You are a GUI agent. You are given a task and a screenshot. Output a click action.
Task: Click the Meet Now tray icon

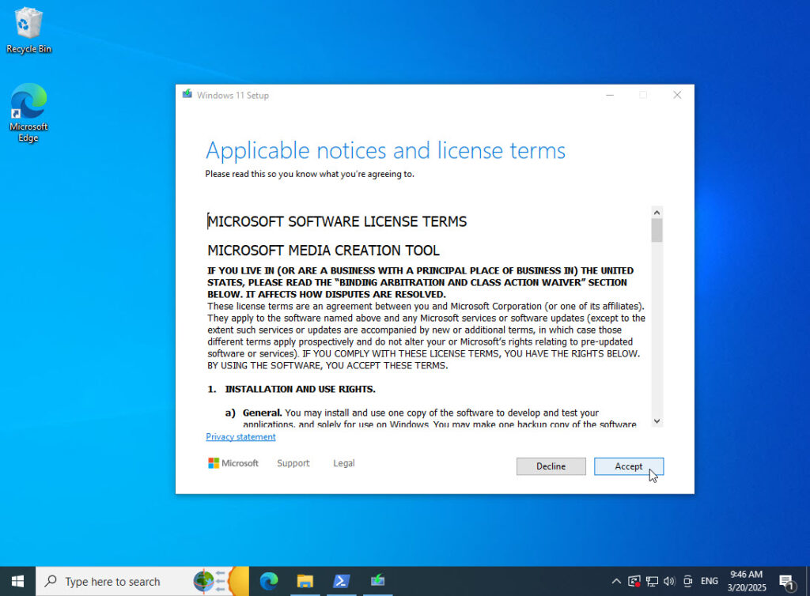[x=687, y=581]
